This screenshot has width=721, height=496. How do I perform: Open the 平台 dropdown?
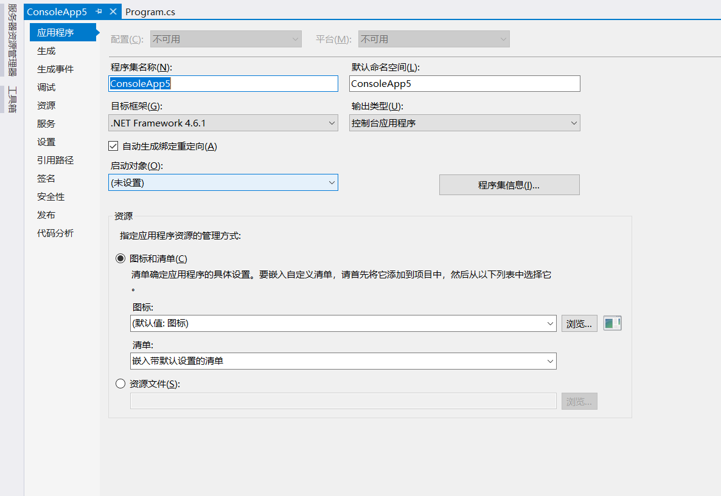tap(434, 39)
